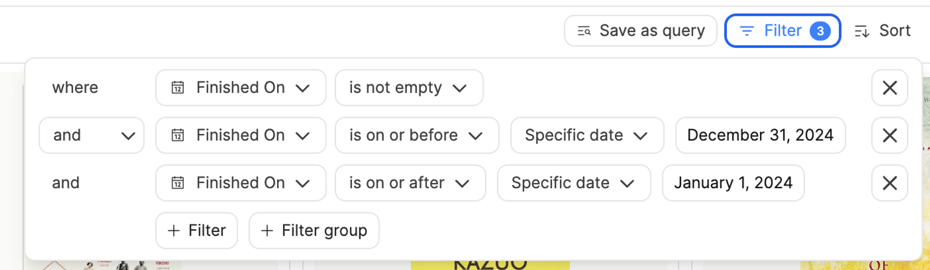Open the 'and' conjunction dropdown
Image resolution: width=930 pixels, height=270 pixels.
[92, 135]
